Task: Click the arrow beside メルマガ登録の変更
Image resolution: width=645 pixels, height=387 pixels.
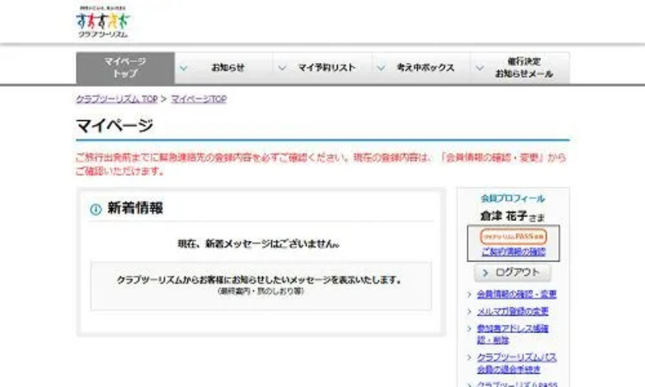Action: (469, 312)
